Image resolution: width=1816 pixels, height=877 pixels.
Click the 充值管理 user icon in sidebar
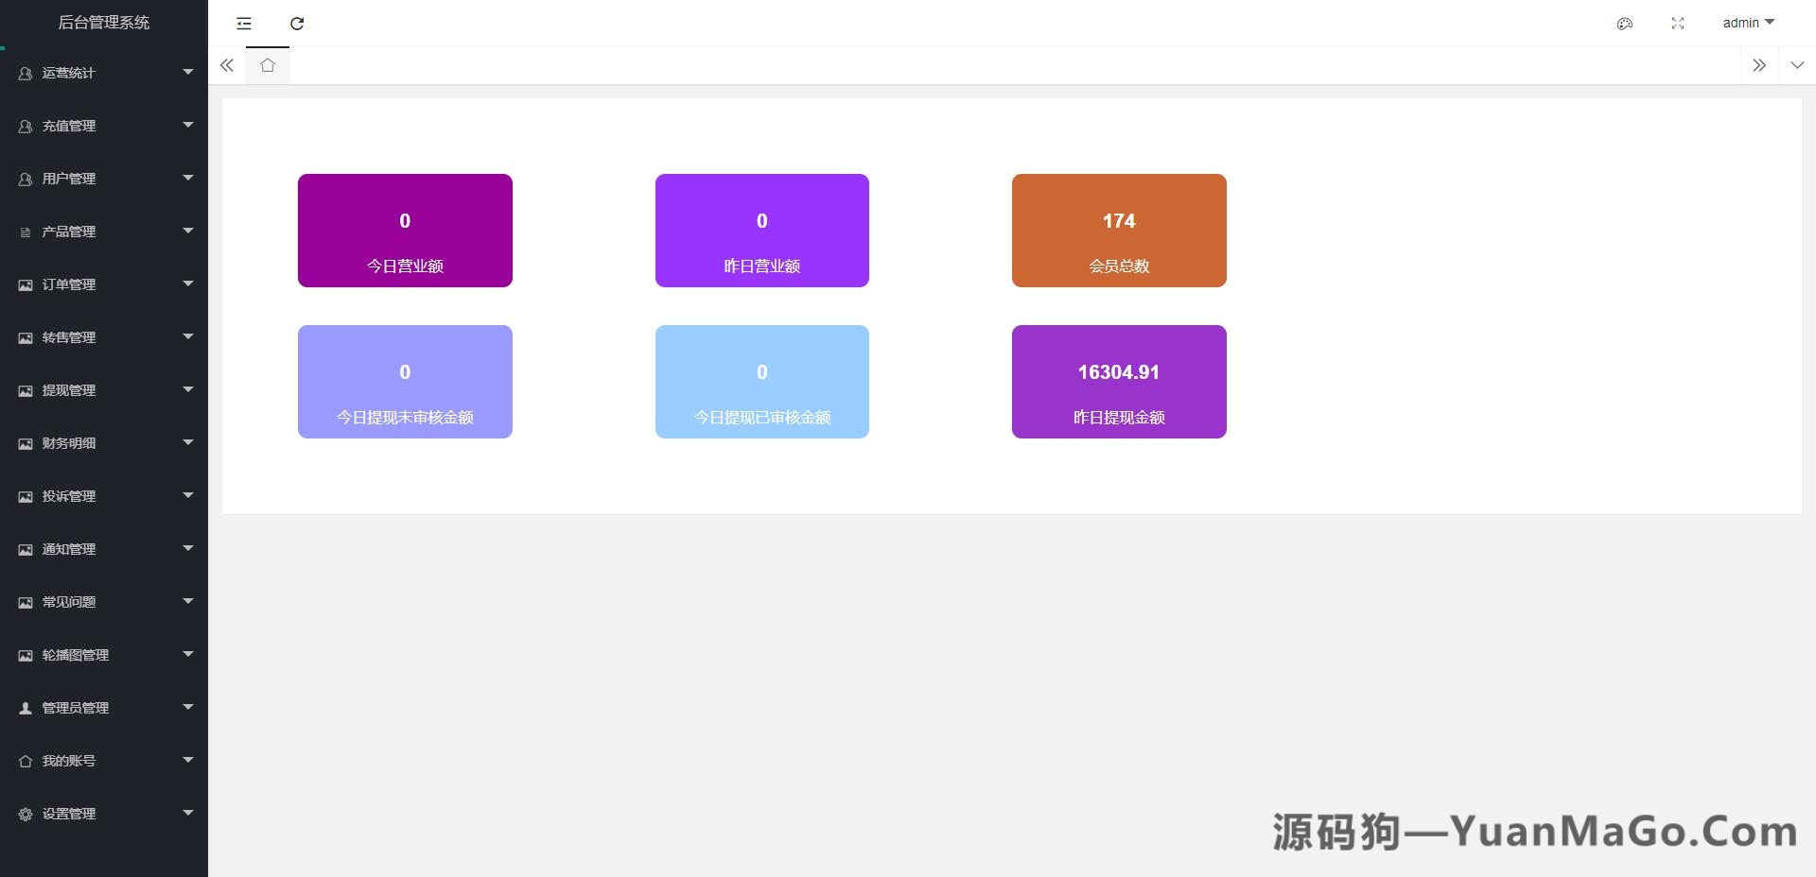coord(23,125)
